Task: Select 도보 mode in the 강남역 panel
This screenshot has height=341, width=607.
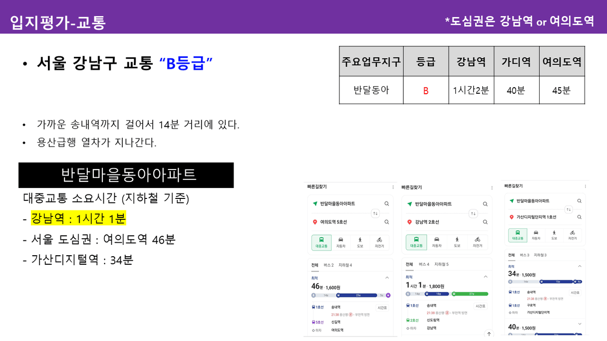Action: pyautogui.click(x=457, y=242)
